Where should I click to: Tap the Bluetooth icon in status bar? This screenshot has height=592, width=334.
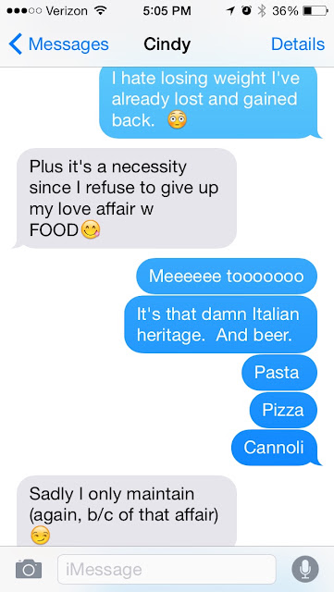pos(262,11)
